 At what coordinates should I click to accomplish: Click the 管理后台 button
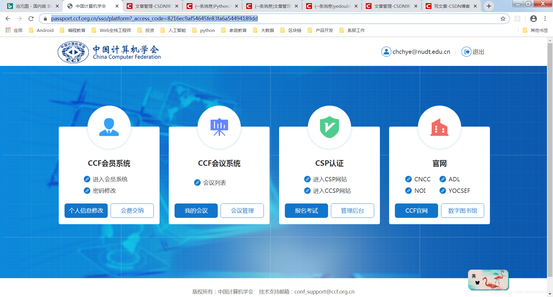[353, 211]
